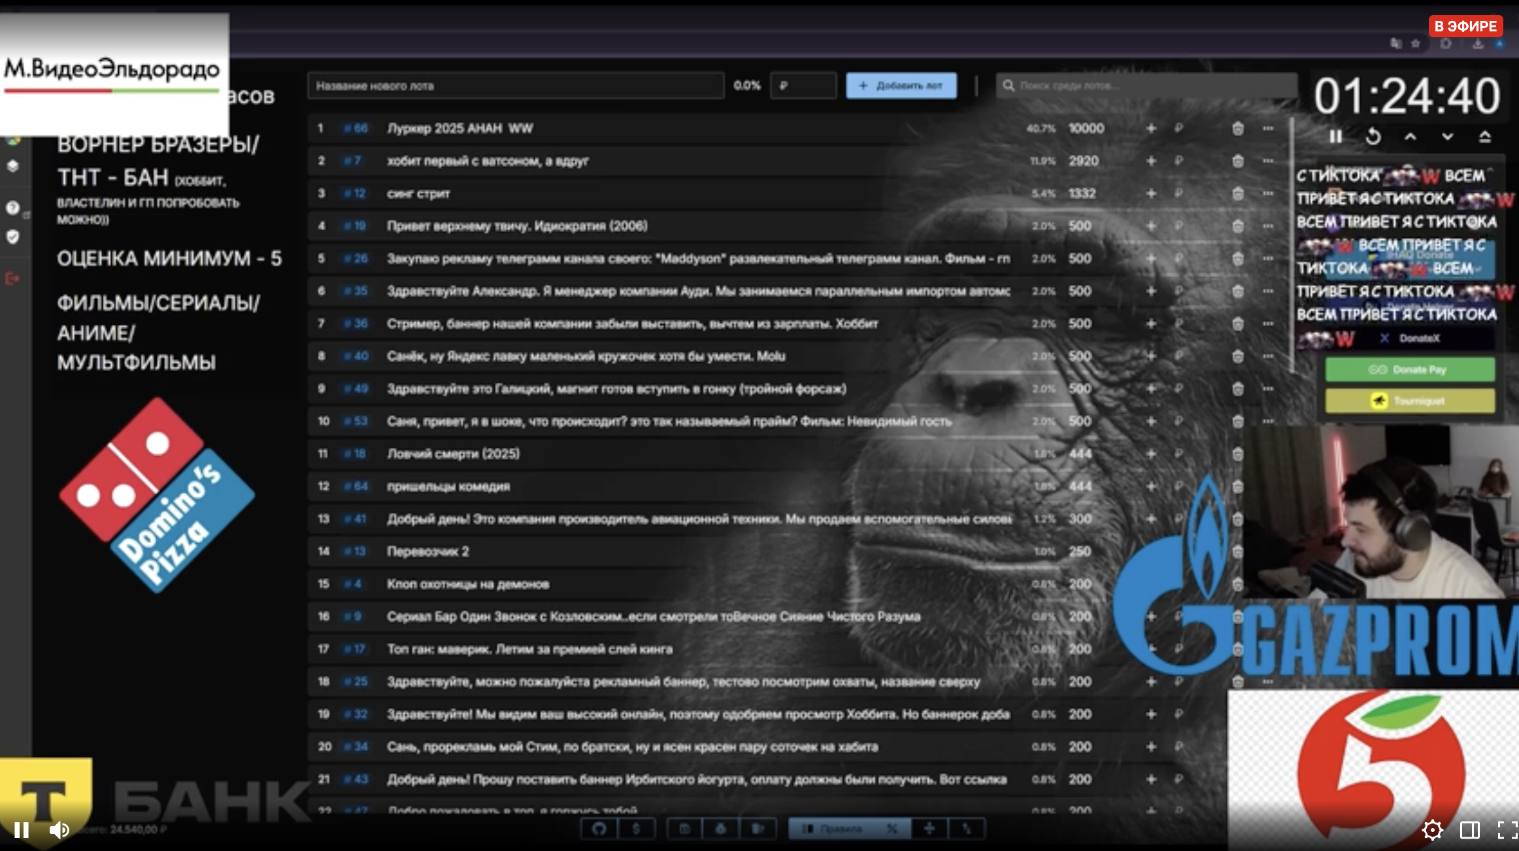Mute the video player volume
The height and width of the screenshot is (851, 1519).
coord(59,830)
